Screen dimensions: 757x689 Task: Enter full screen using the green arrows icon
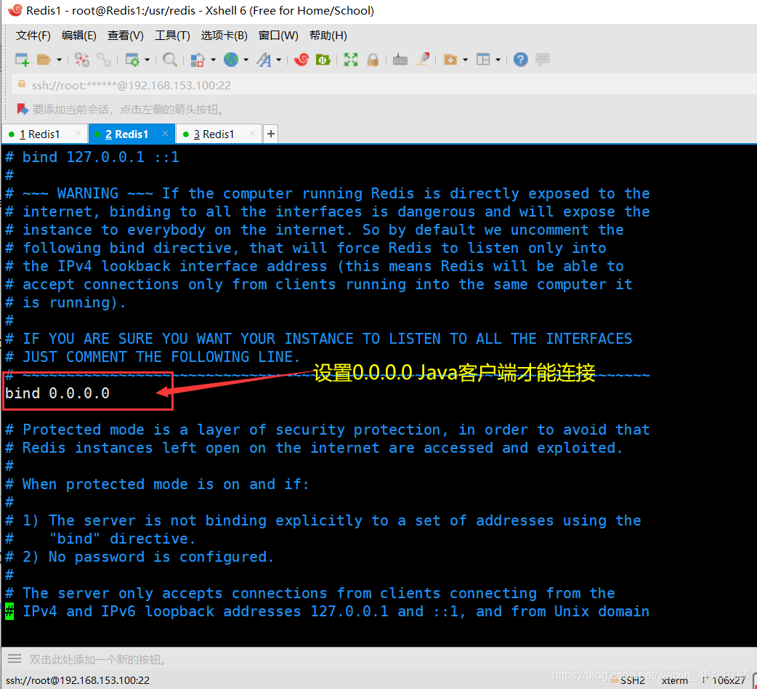(x=351, y=59)
